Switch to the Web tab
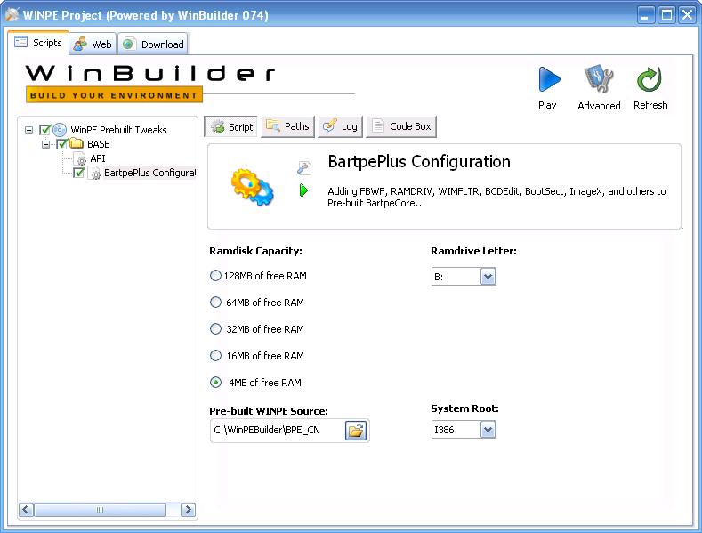Image resolution: width=702 pixels, height=533 pixels. pos(93,44)
